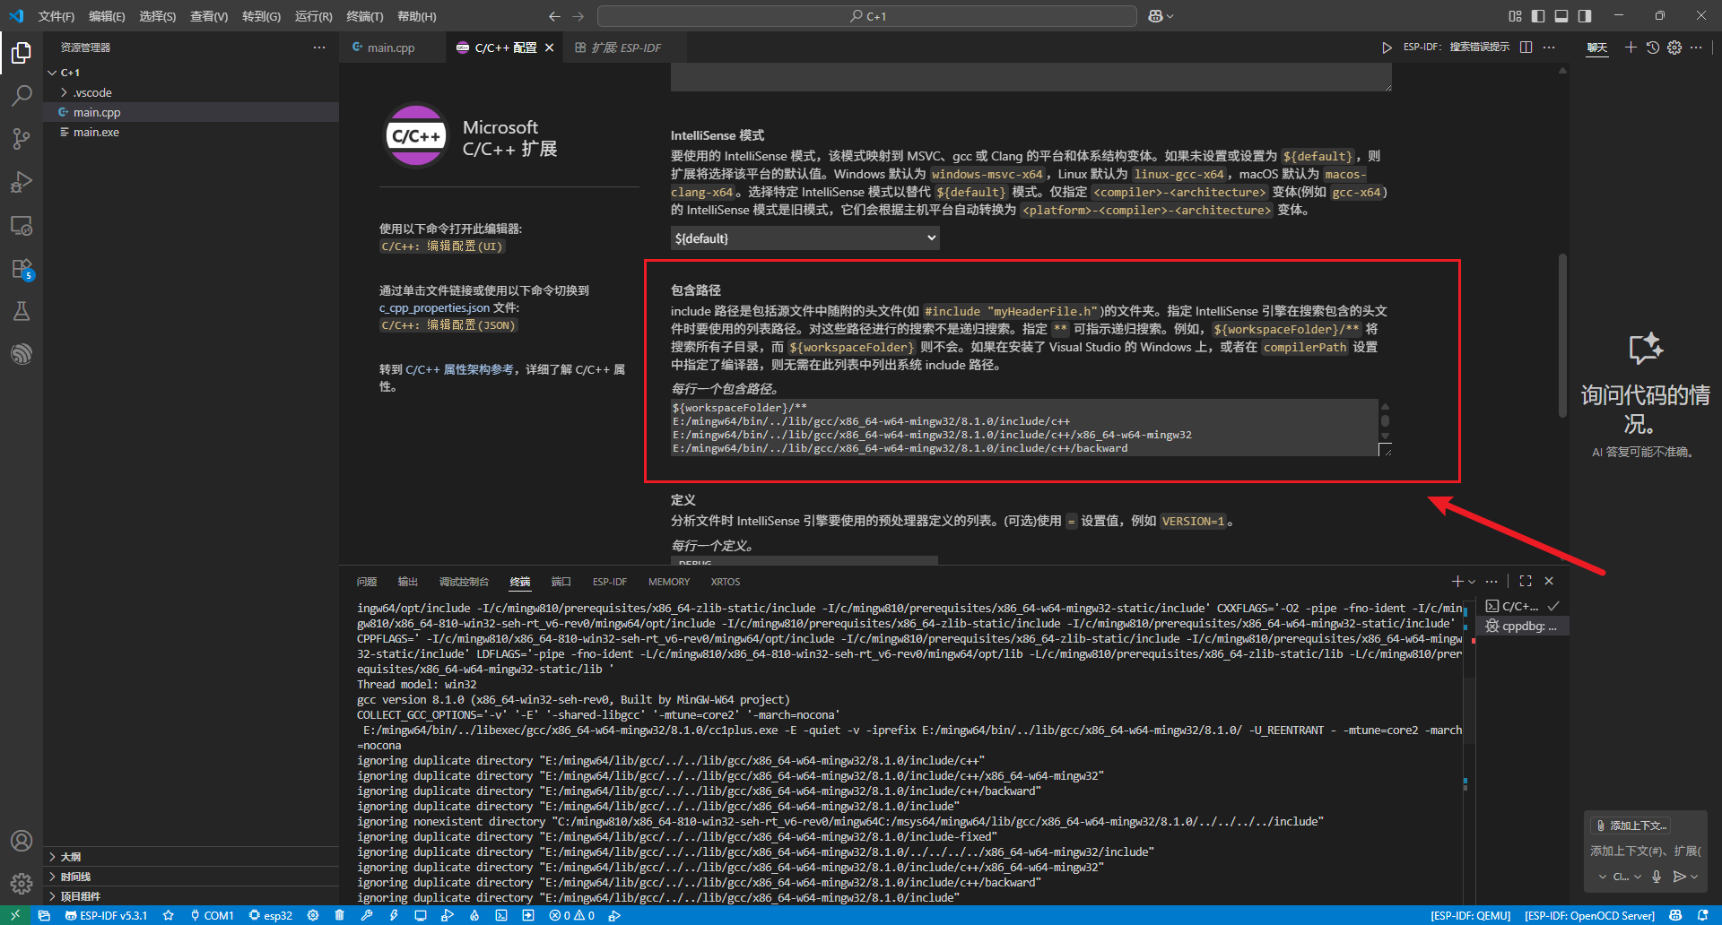The height and width of the screenshot is (925, 1722).
Task: Click the C/C++: 编辑配置(JSON) link
Action: (x=448, y=324)
